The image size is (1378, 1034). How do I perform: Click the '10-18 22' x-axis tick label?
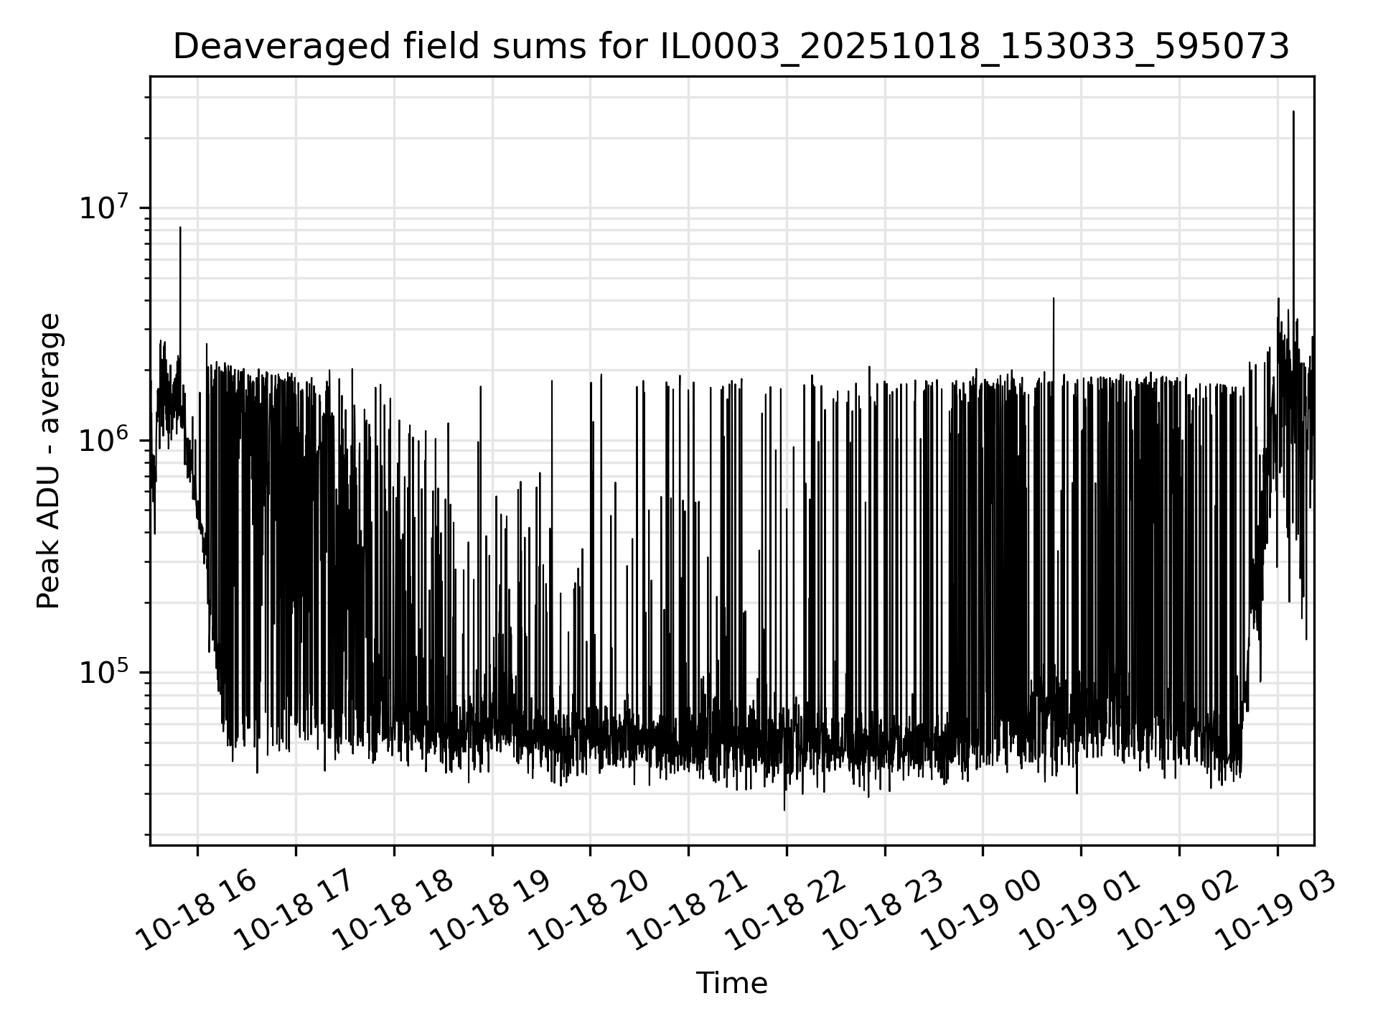pos(786,910)
